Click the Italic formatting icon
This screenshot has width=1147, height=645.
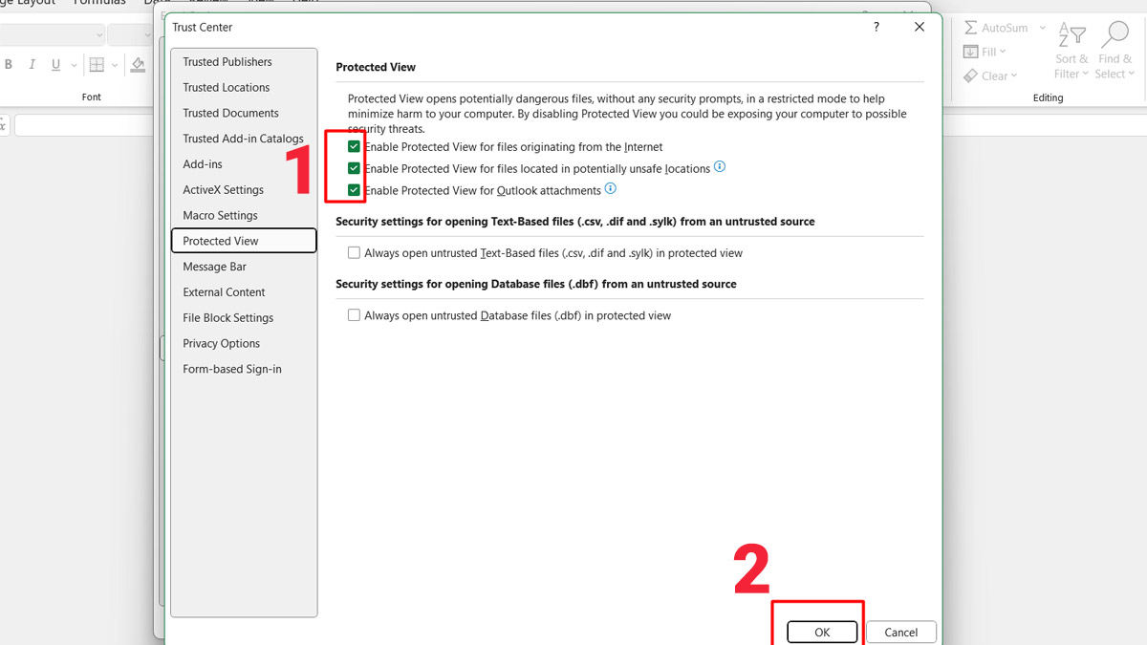pos(32,65)
